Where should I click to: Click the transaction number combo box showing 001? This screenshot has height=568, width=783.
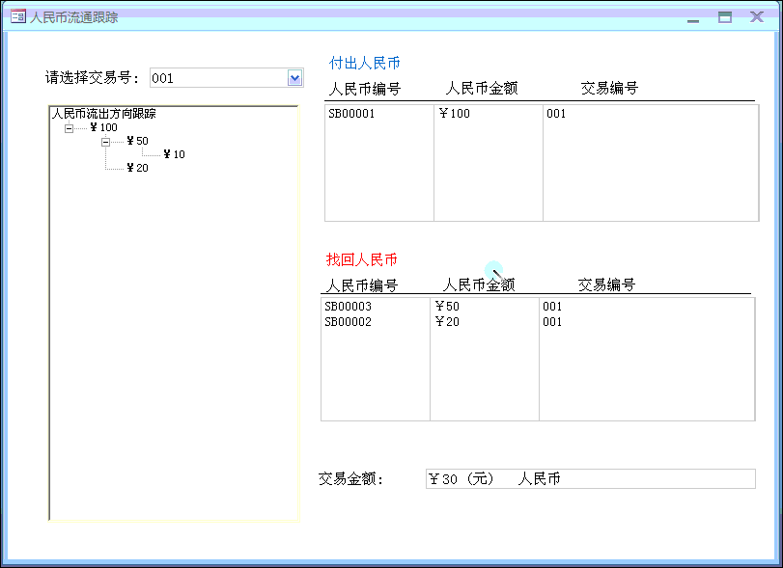(226, 78)
